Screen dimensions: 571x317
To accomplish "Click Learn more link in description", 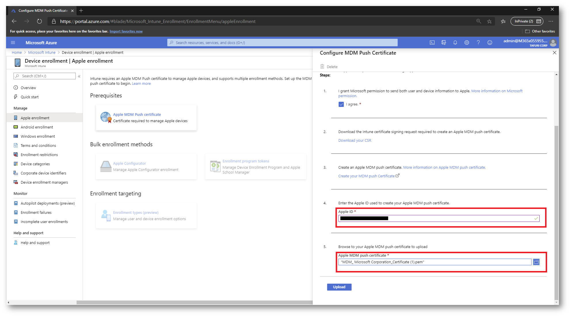I will click(141, 84).
